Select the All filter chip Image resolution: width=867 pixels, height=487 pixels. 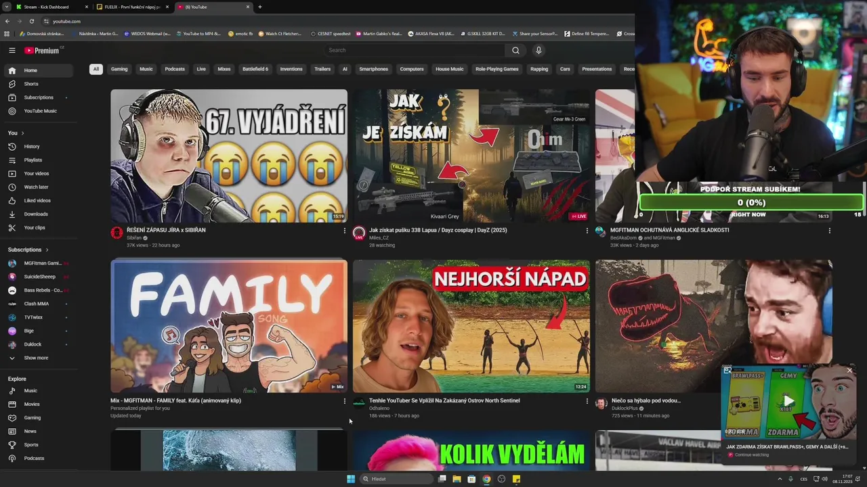tap(96, 69)
